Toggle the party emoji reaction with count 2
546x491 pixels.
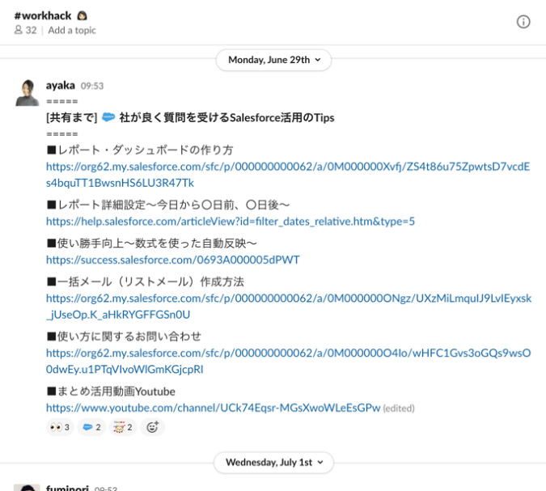point(122,427)
